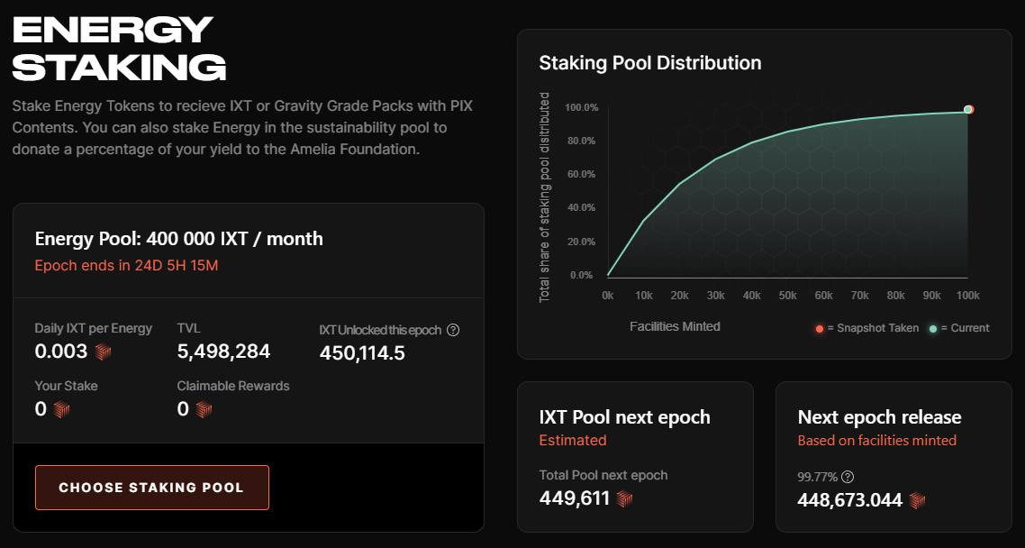This screenshot has height=548, width=1025.
Task: Click the 100.0% label on the y-axis
Action: pos(581,107)
